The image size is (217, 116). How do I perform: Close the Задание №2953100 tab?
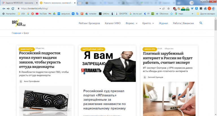coord(37,3)
